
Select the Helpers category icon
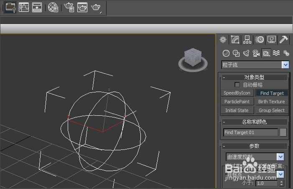266,54
